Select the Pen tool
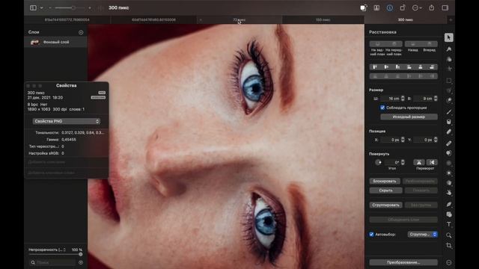Screen dimensions: 479x269 pyautogui.click(x=449, y=204)
